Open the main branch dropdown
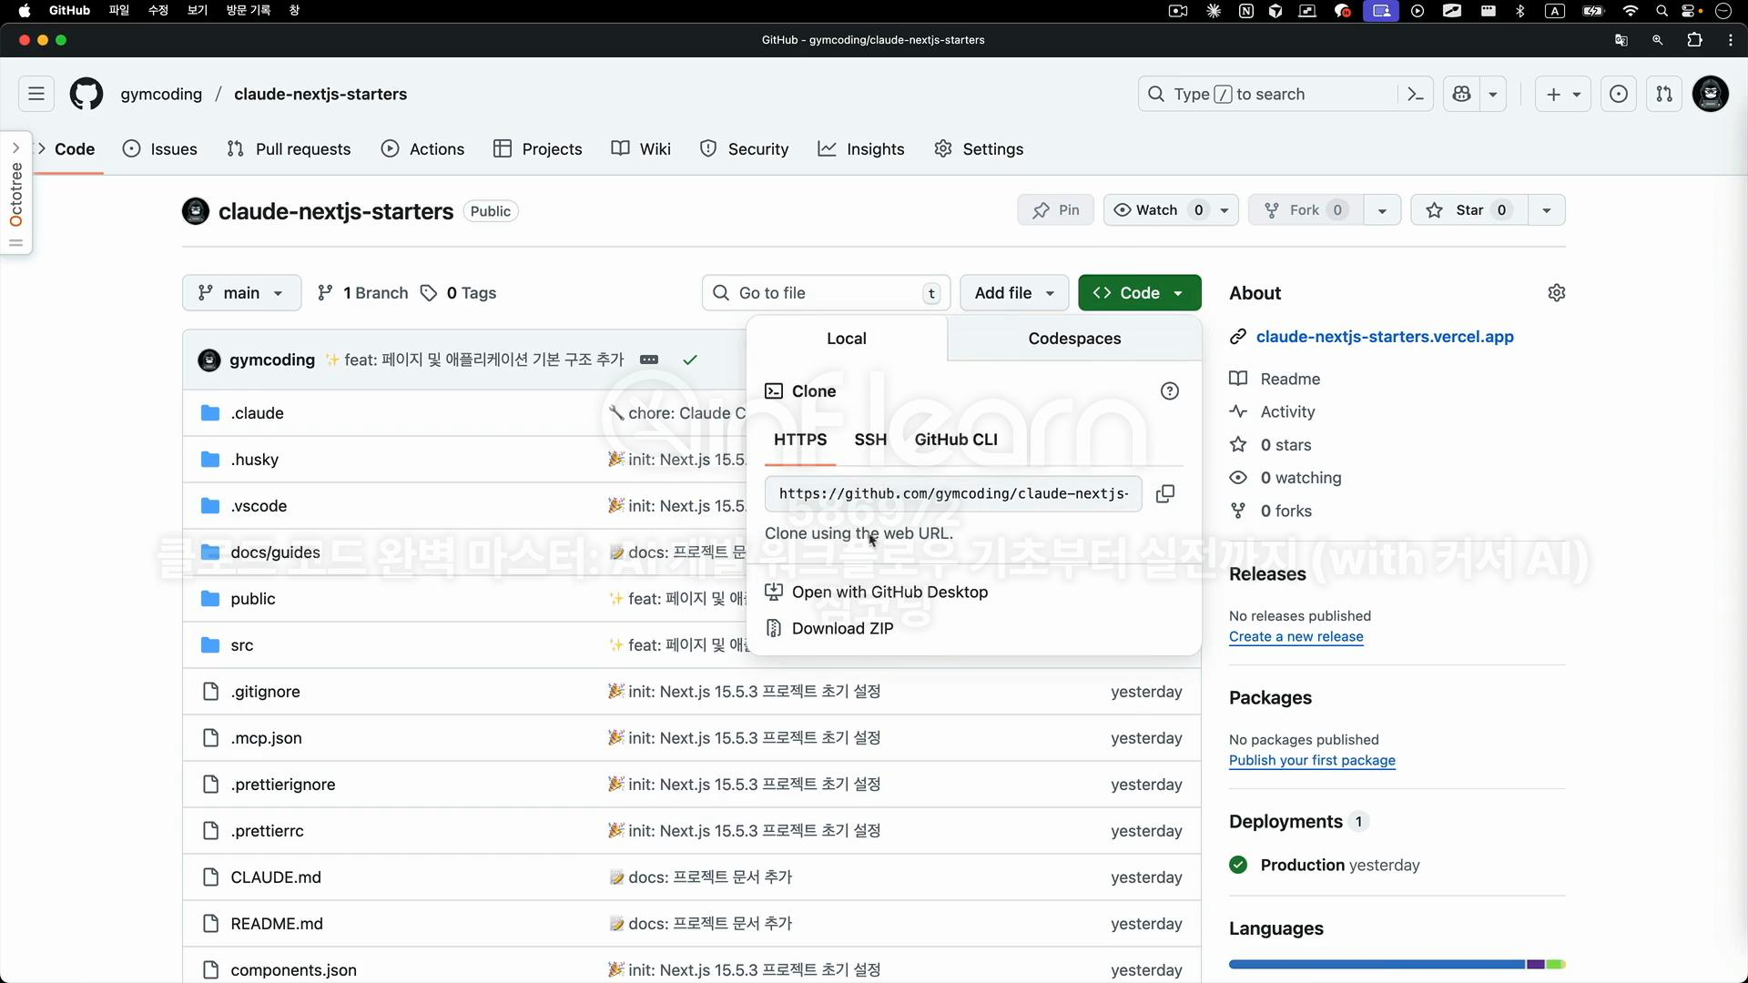1748x983 pixels. point(241,293)
